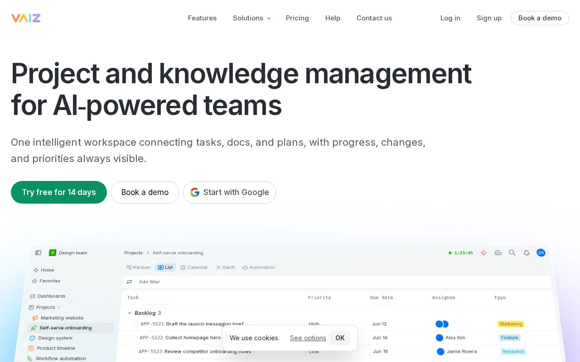
Task: Click the Dashboards icon in sidebar
Action: (x=33, y=296)
